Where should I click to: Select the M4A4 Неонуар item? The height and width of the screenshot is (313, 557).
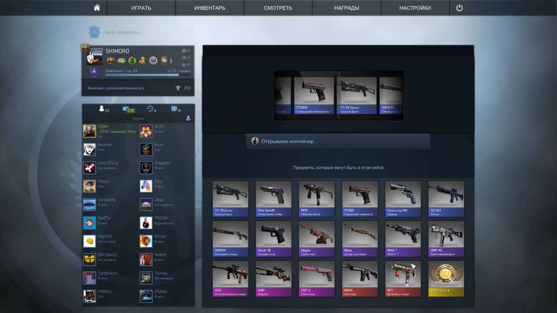click(x=360, y=279)
